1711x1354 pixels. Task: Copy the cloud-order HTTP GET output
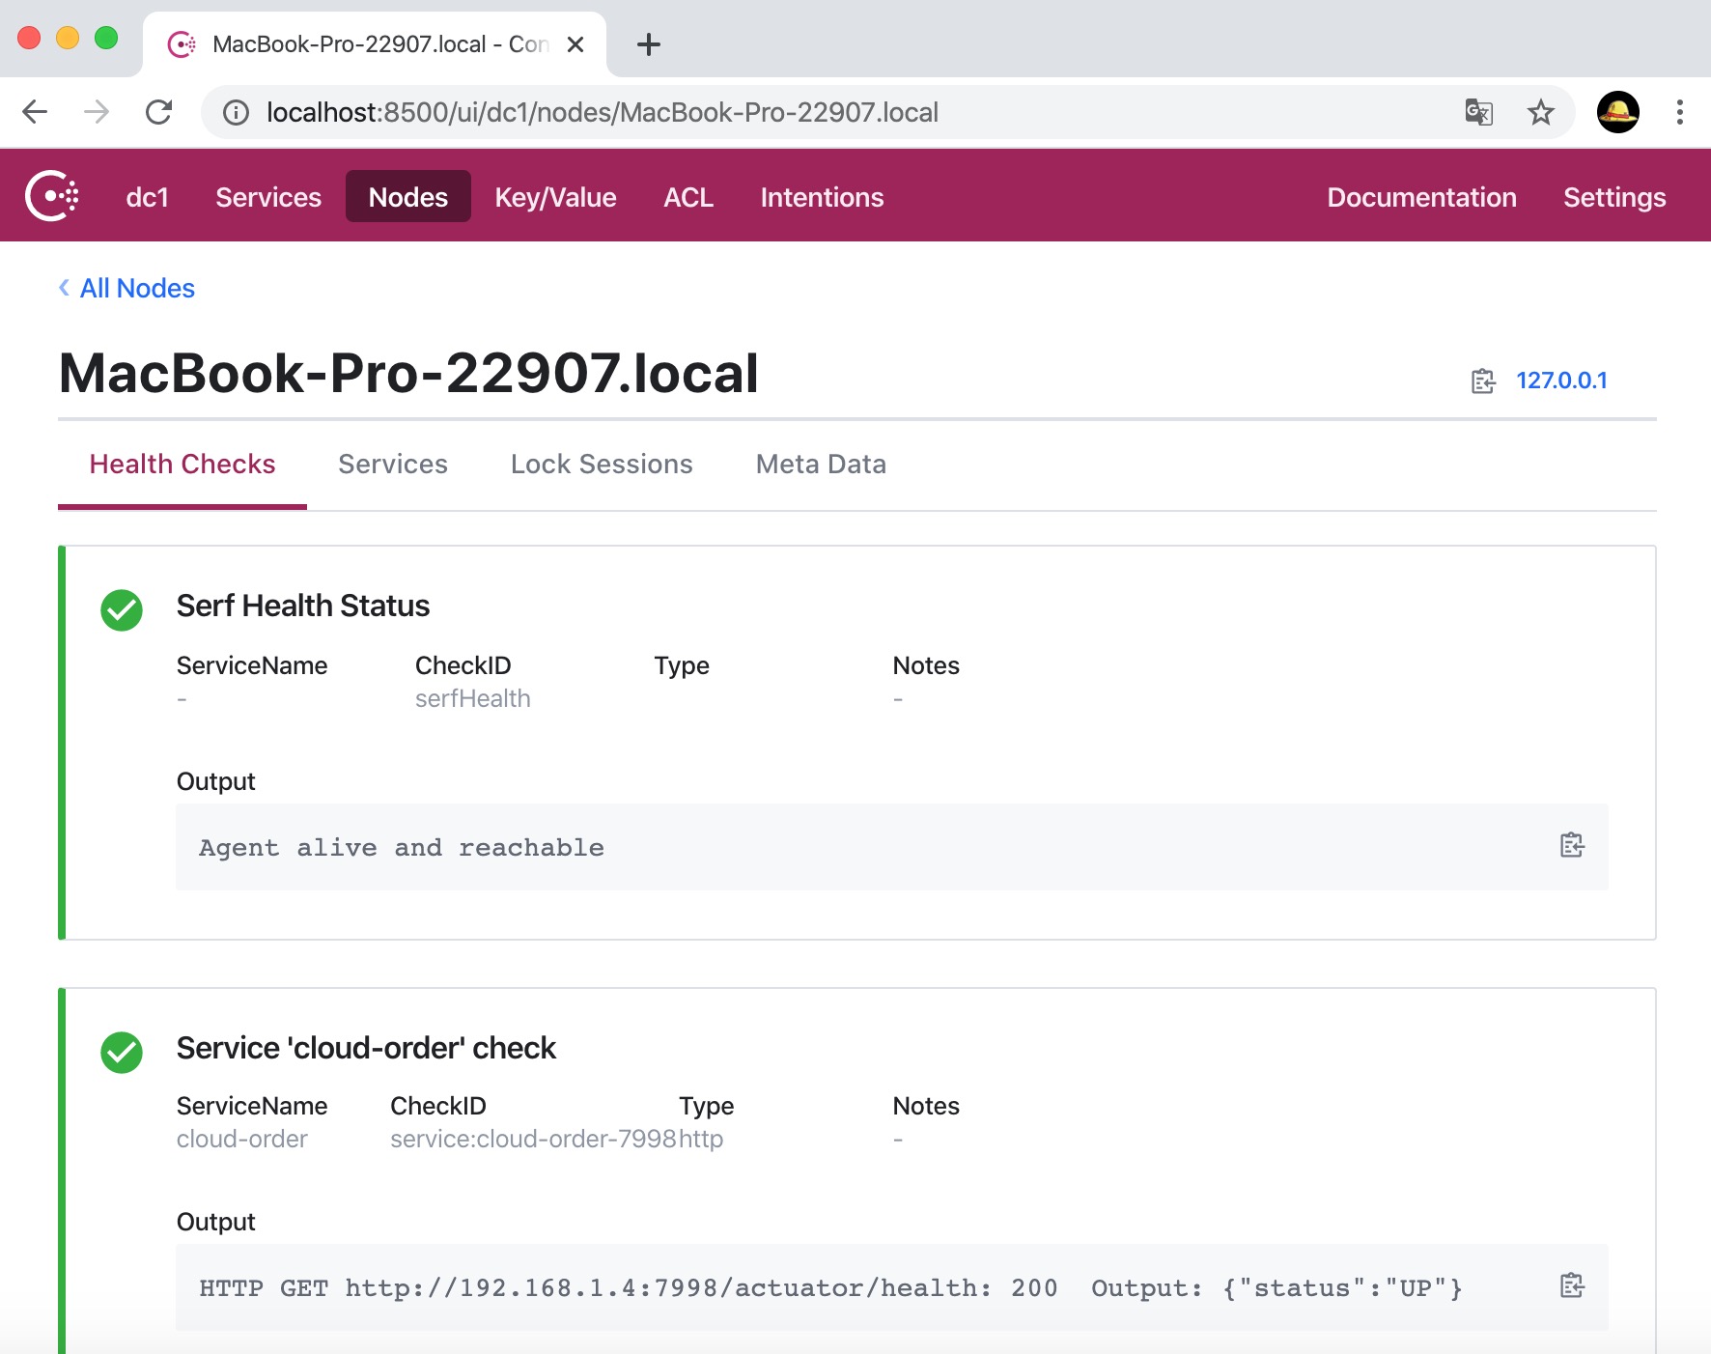1572,1285
